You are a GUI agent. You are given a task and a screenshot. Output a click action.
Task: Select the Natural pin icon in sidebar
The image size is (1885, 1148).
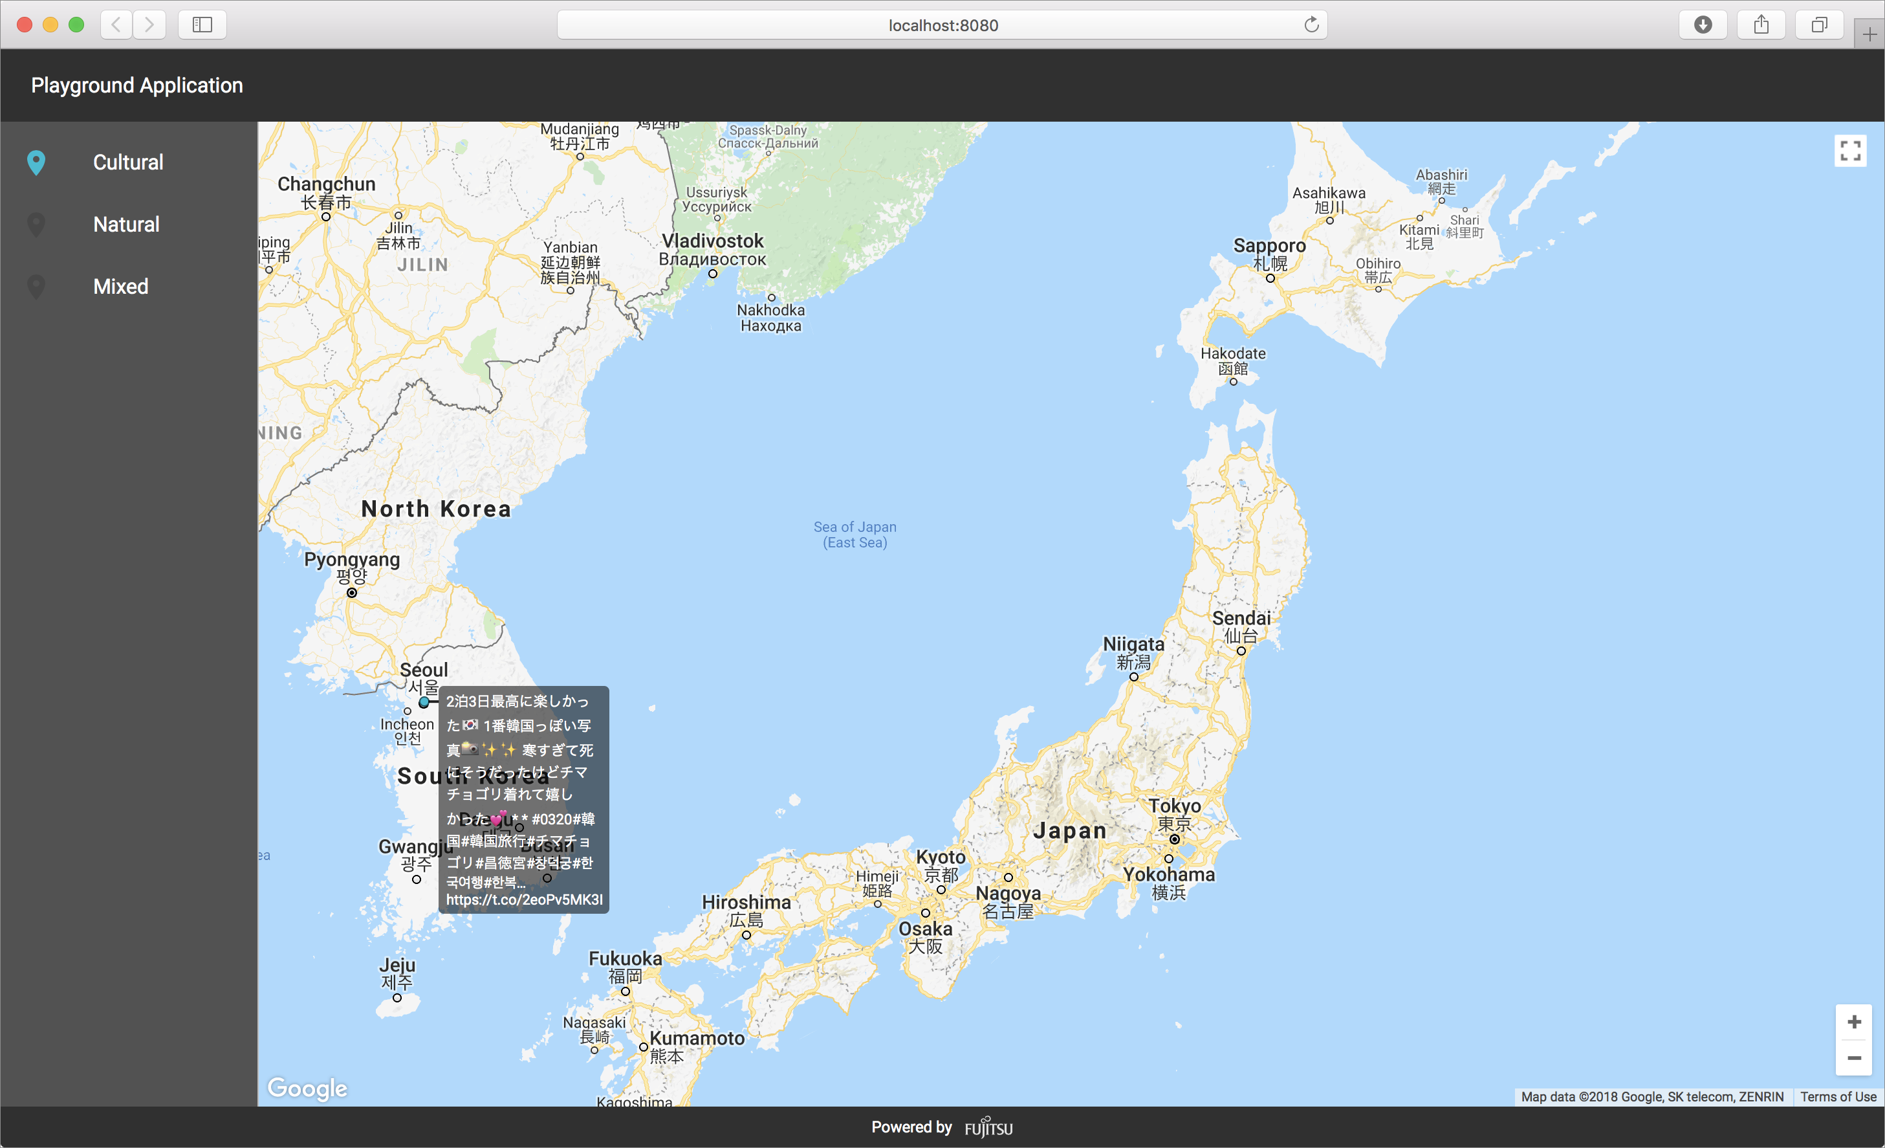pyautogui.click(x=36, y=225)
